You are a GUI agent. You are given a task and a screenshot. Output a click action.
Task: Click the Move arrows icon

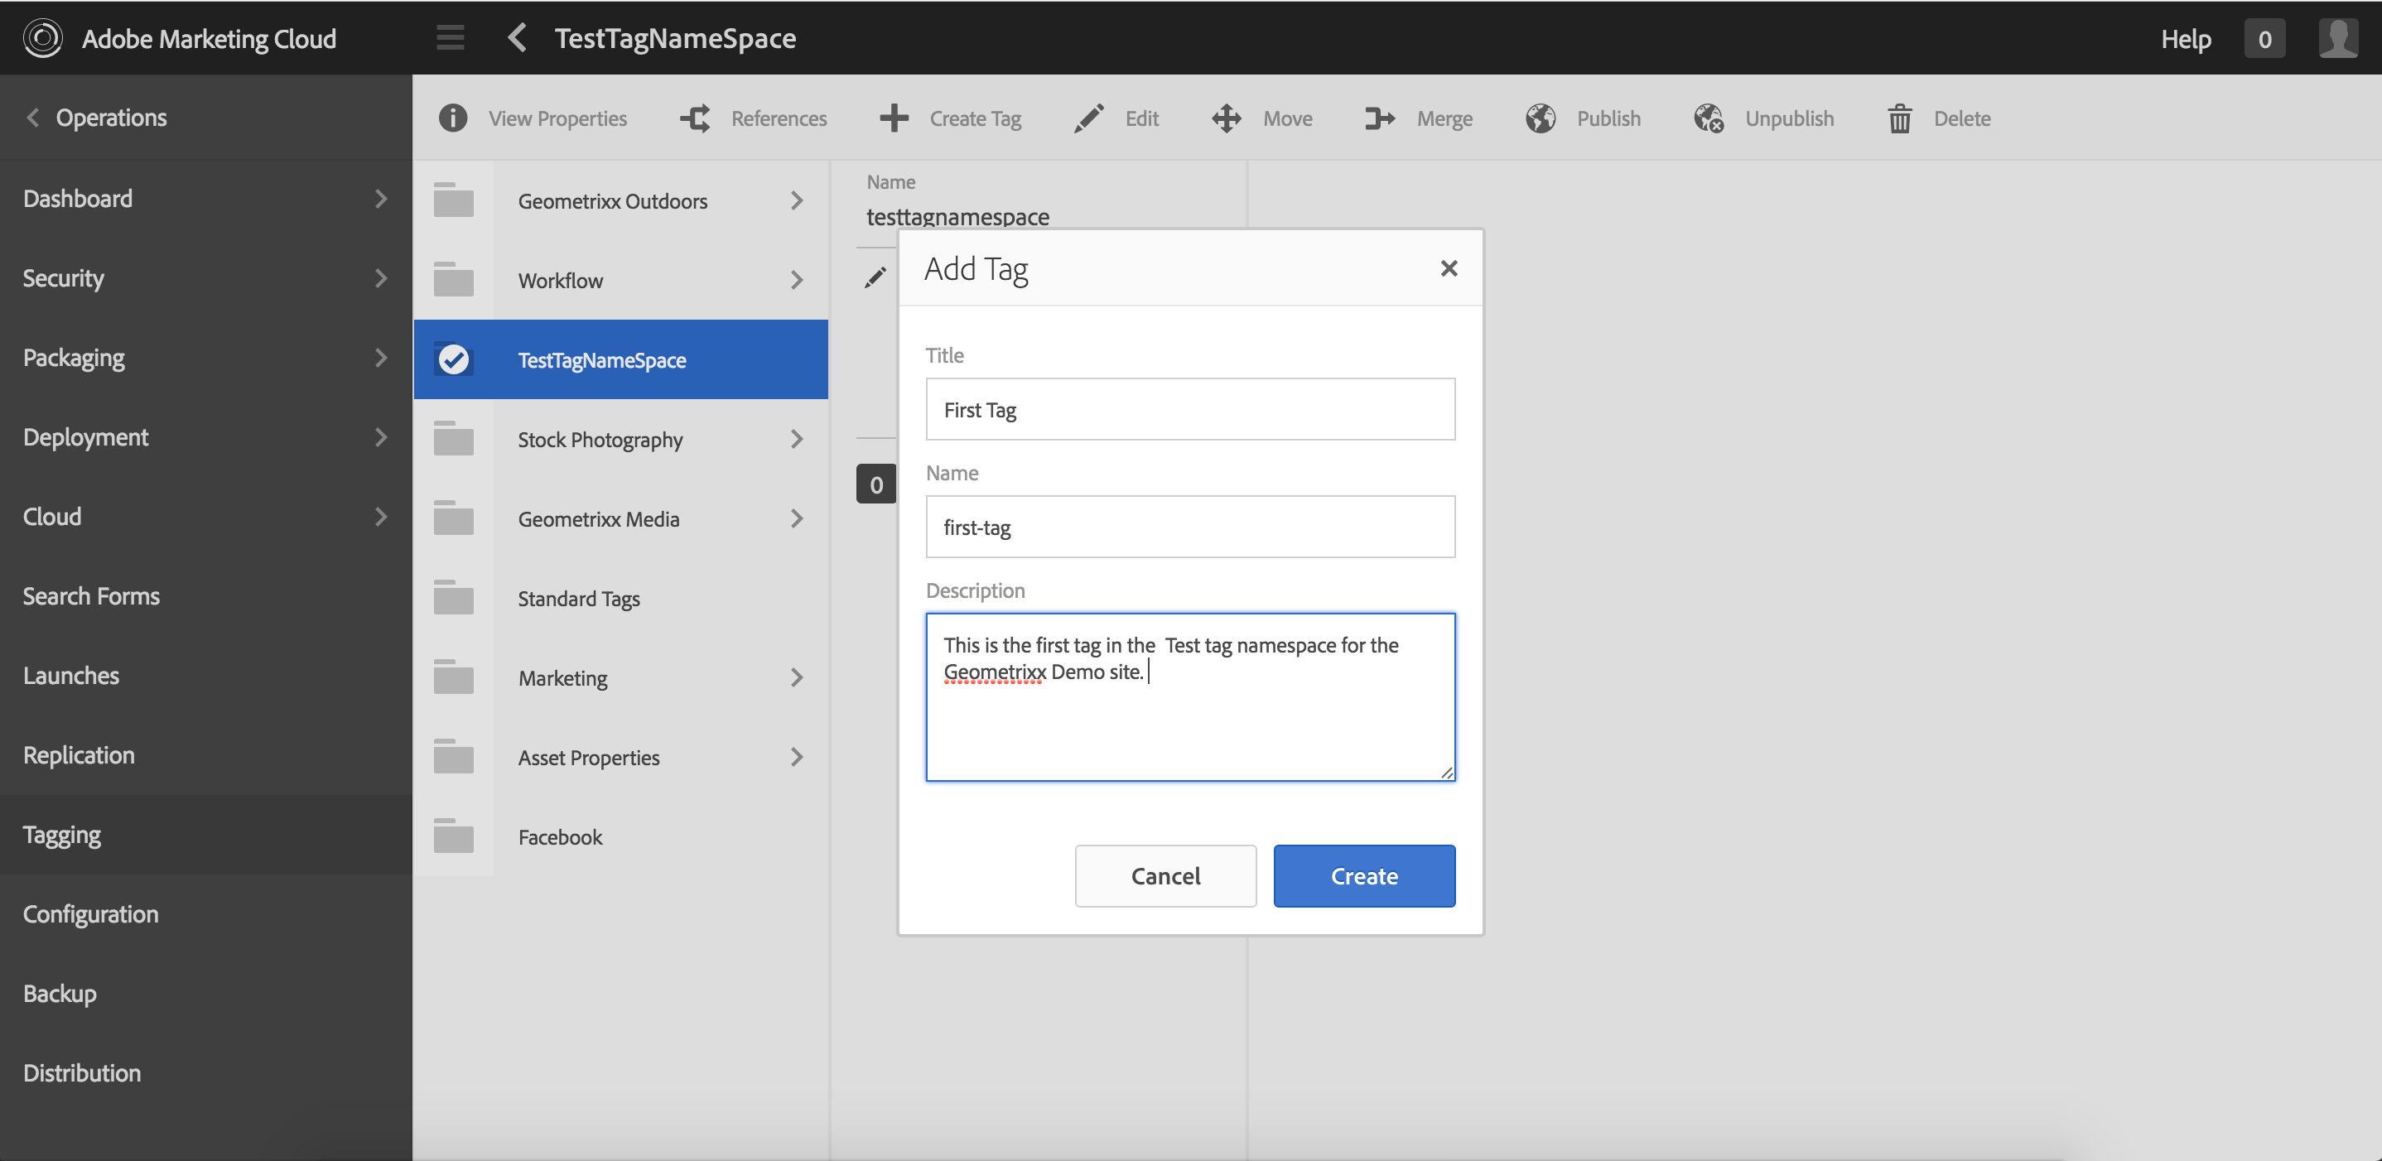(x=1226, y=118)
